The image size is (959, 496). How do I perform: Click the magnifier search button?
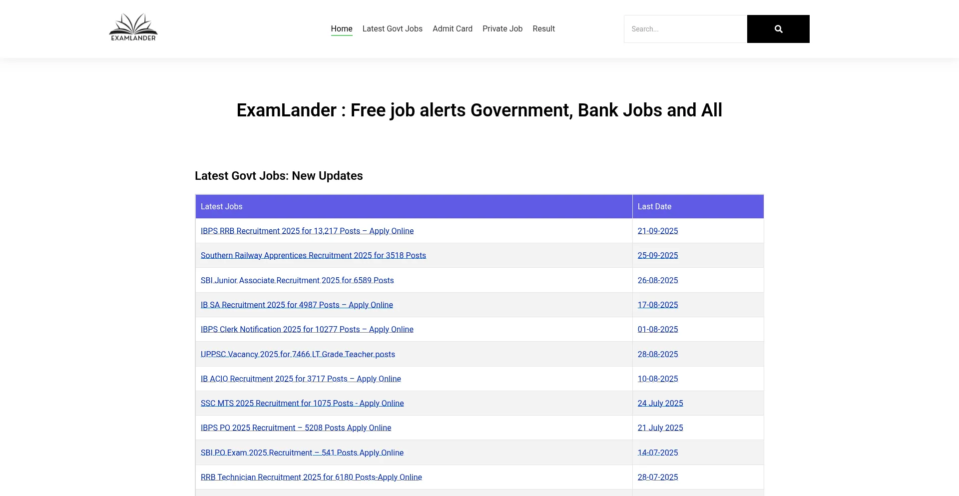(778, 29)
